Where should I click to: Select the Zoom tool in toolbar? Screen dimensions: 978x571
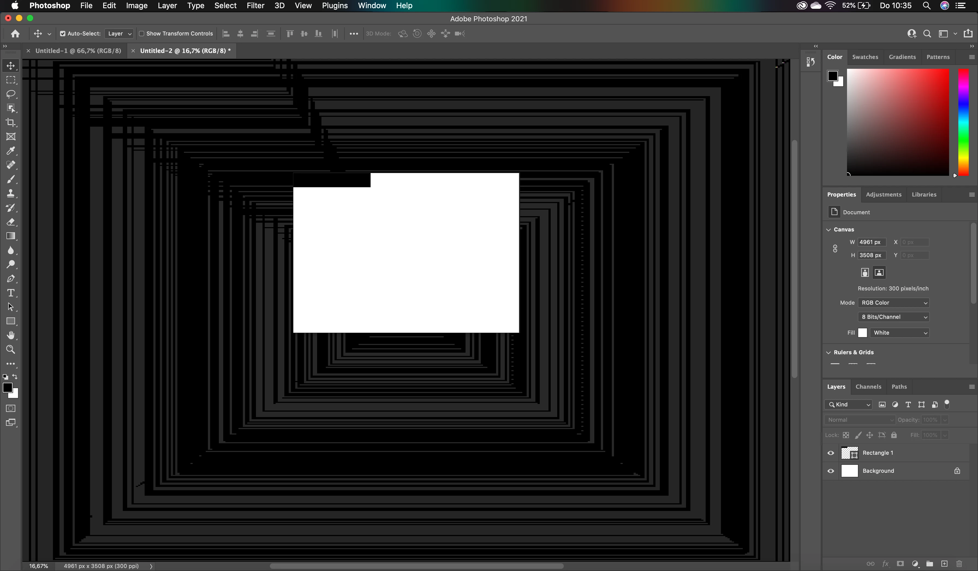tap(11, 349)
